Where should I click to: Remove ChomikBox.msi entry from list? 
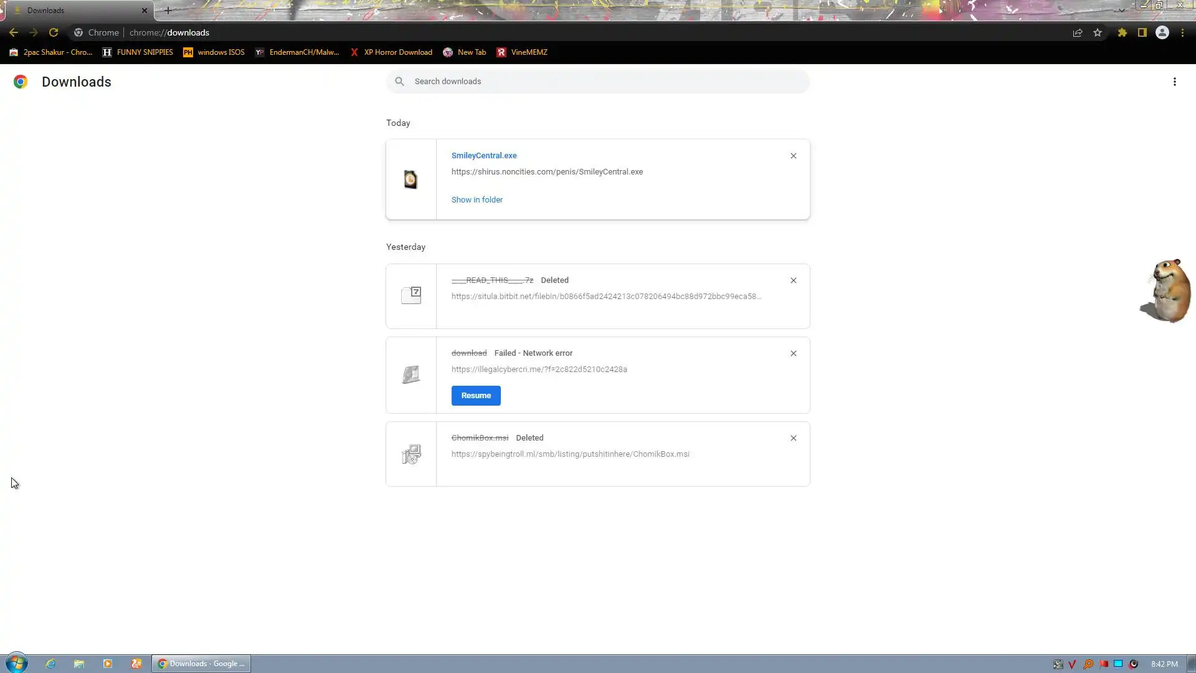pos(794,438)
